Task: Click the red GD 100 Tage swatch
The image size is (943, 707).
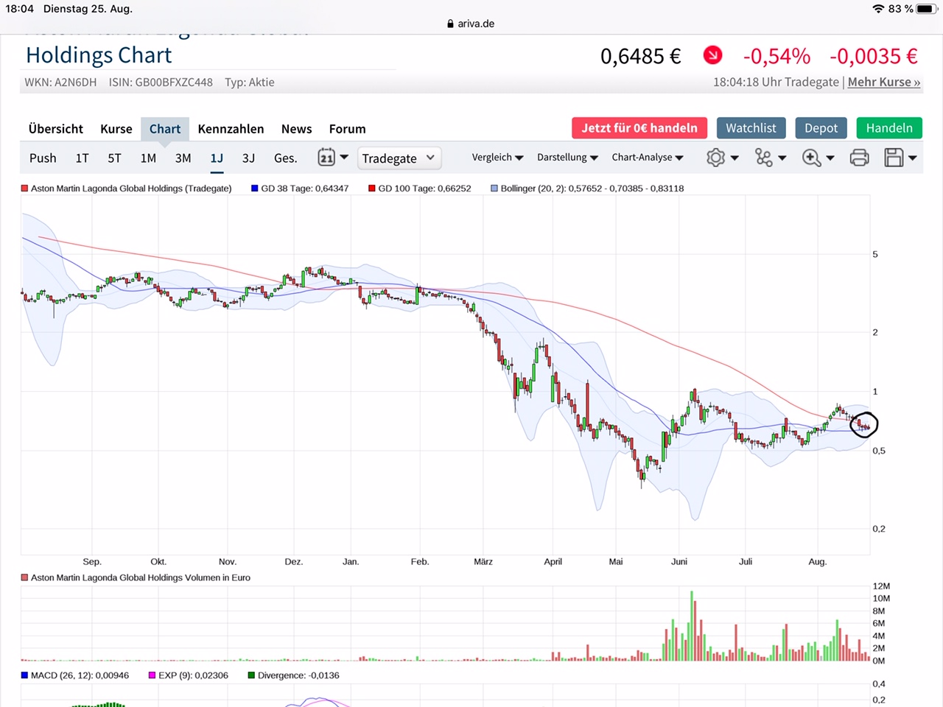Action: tap(372, 189)
